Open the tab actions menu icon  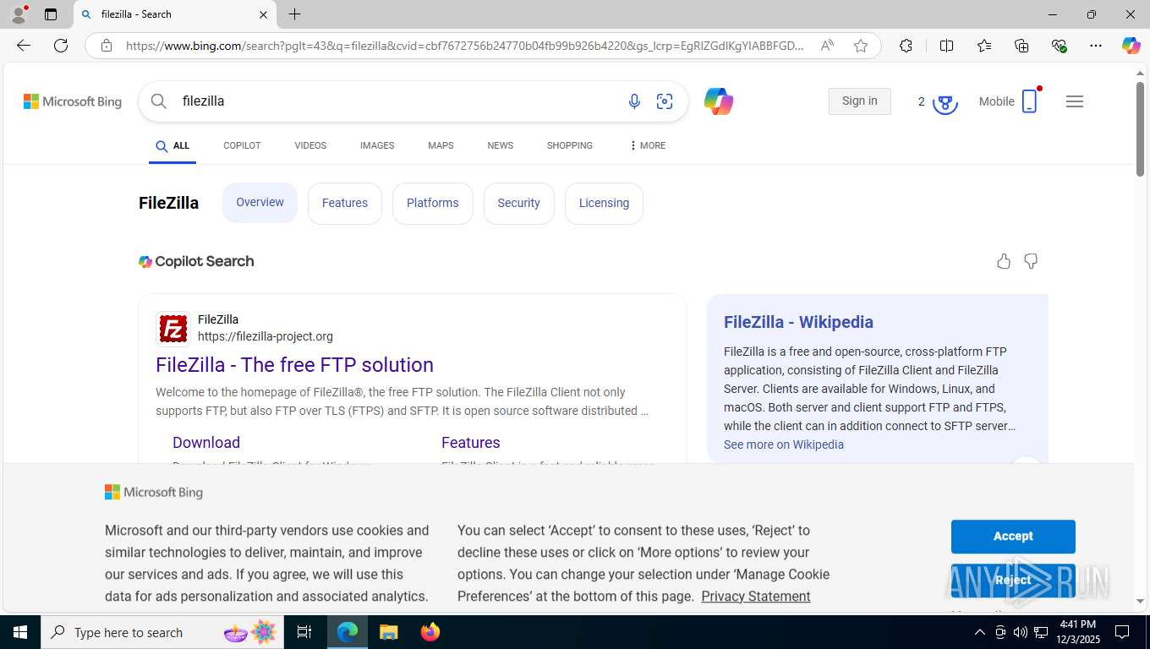pyautogui.click(x=51, y=14)
